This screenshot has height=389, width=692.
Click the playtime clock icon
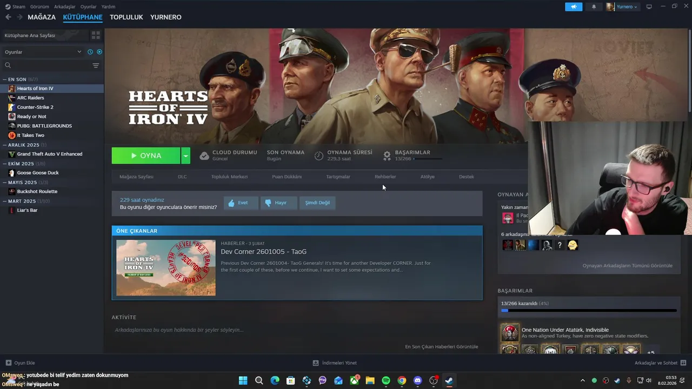click(x=319, y=156)
